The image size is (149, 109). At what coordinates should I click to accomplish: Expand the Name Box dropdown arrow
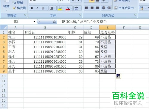click(34, 22)
